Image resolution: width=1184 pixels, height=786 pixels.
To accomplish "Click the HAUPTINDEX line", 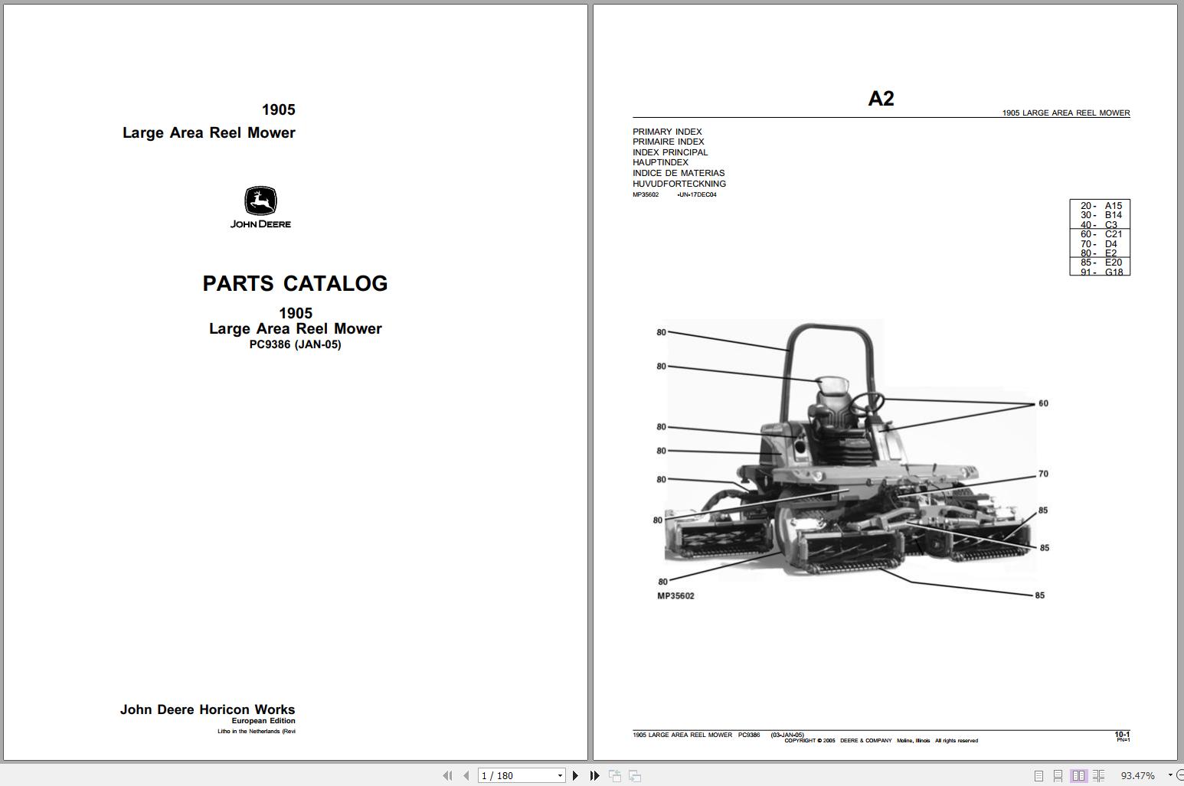I will tap(660, 162).
